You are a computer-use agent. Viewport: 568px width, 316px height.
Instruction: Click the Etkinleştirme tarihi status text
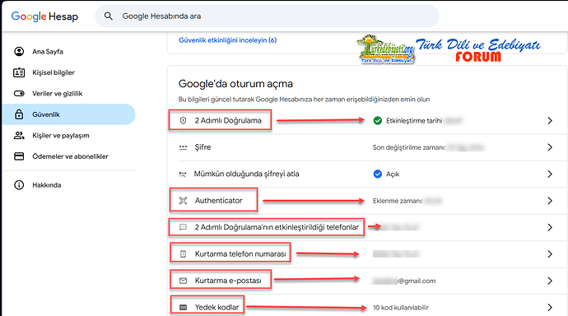point(414,121)
